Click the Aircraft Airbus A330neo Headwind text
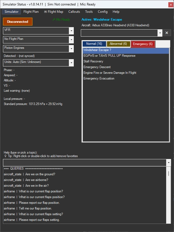 (115, 25)
